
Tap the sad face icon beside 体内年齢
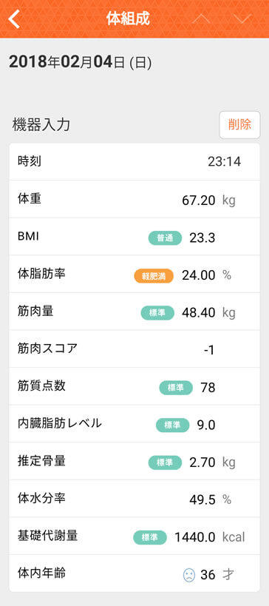click(x=189, y=575)
